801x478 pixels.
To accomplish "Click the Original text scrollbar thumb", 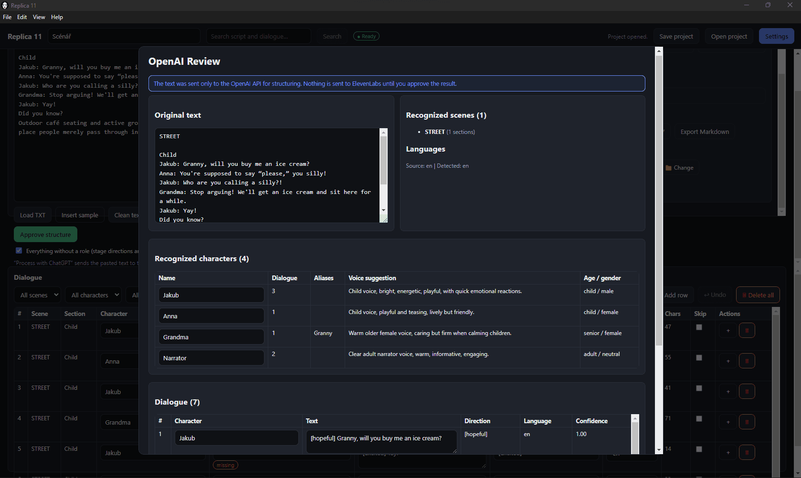I will (x=383, y=161).
